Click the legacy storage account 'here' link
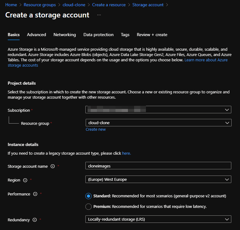 point(126,153)
